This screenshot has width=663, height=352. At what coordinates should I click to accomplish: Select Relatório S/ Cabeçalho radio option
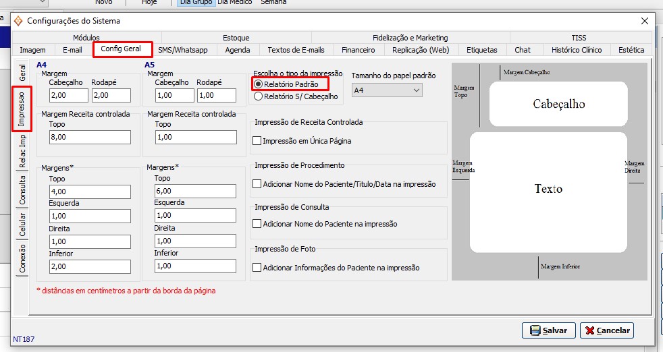259,96
